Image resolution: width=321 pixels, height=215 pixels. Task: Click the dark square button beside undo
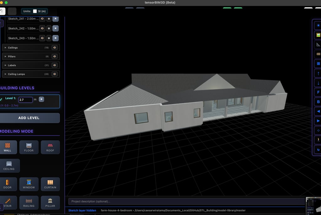click(x=12, y=11)
